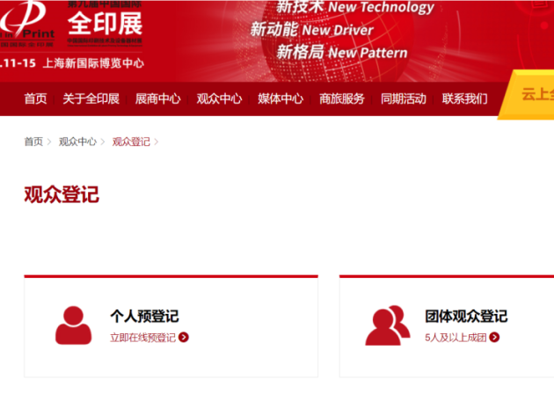Open 同期活动 in the navigation bar
Image resolution: width=554 pixels, height=394 pixels.
click(x=404, y=98)
